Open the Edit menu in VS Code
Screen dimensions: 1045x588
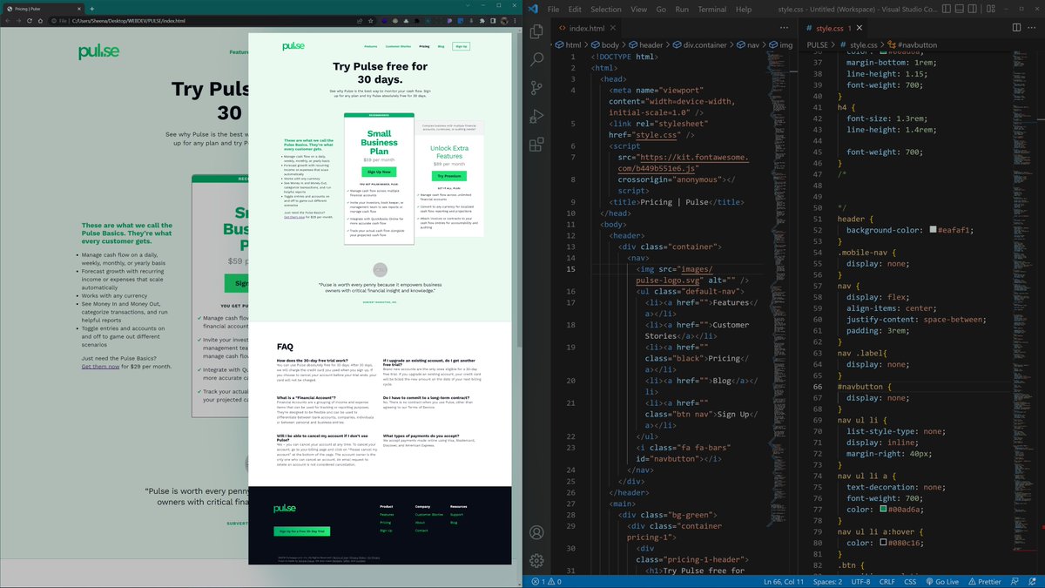pyautogui.click(x=576, y=9)
